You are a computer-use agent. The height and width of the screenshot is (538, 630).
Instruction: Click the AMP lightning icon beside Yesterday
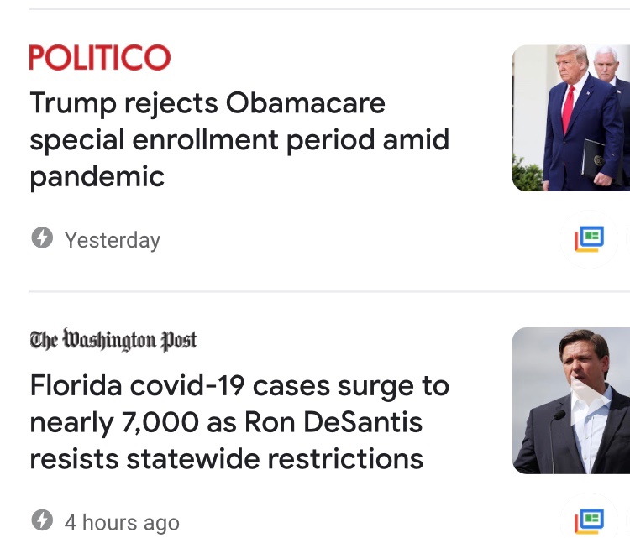pos(41,239)
